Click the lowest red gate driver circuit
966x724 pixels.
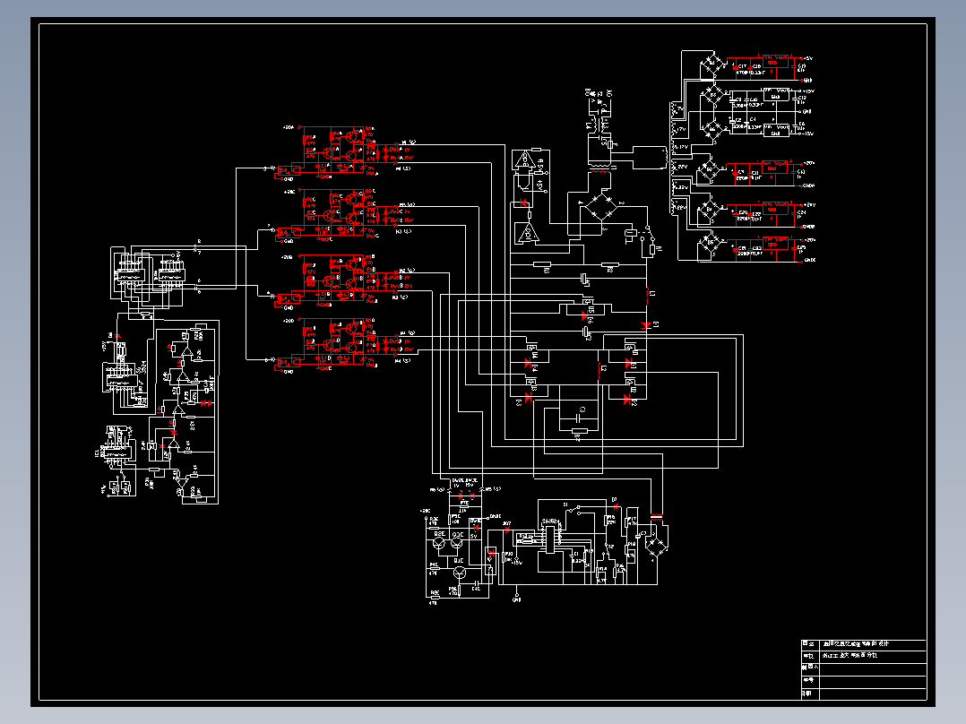pyautogui.click(x=345, y=344)
